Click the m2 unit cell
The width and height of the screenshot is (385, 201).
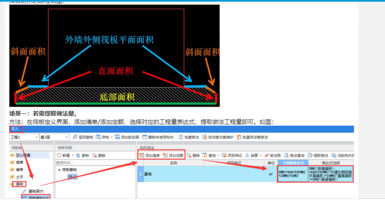point(271,174)
